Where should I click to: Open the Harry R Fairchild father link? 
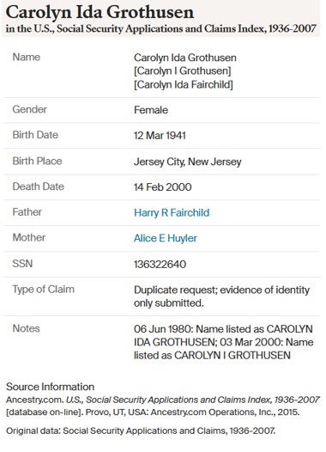(x=172, y=213)
